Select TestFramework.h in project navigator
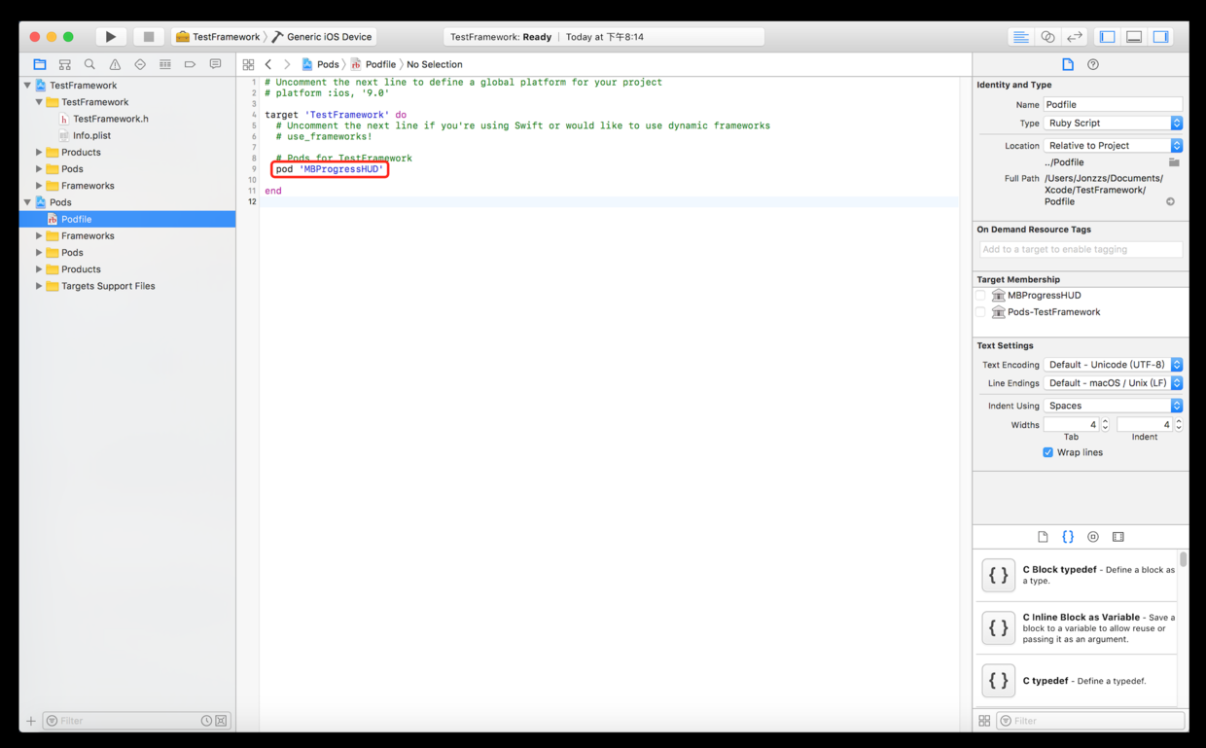Viewport: 1206px width, 748px height. coord(110,119)
